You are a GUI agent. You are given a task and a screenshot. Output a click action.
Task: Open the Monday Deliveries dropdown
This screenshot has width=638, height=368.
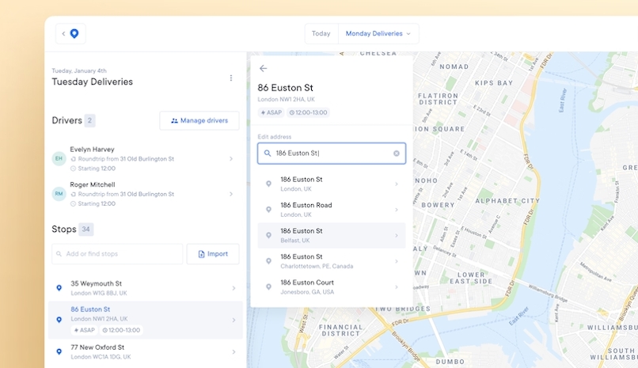[x=378, y=34]
